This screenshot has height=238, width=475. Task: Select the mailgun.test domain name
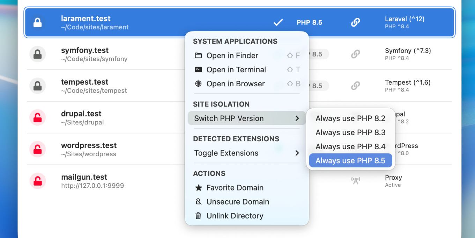[x=84, y=177]
